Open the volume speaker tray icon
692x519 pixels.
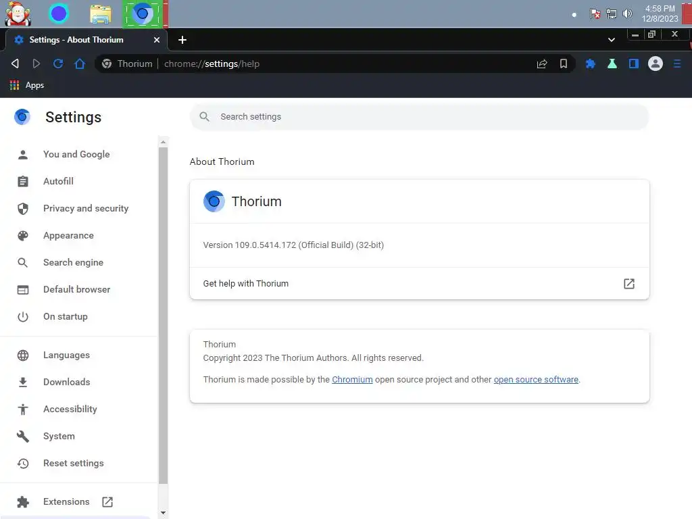pyautogui.click(x=627, y=14)
